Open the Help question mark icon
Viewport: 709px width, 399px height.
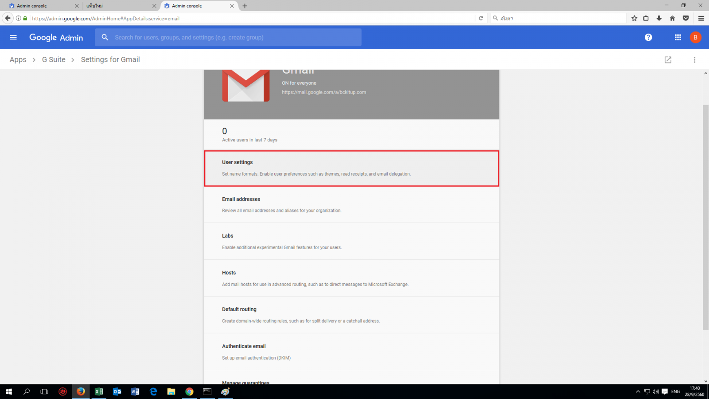point(648,37)
